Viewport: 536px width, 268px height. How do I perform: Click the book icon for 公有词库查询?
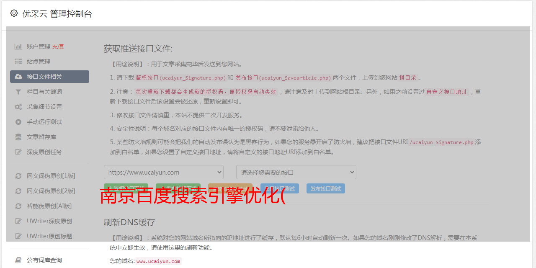pyautogui.click(x=18, y=260)
